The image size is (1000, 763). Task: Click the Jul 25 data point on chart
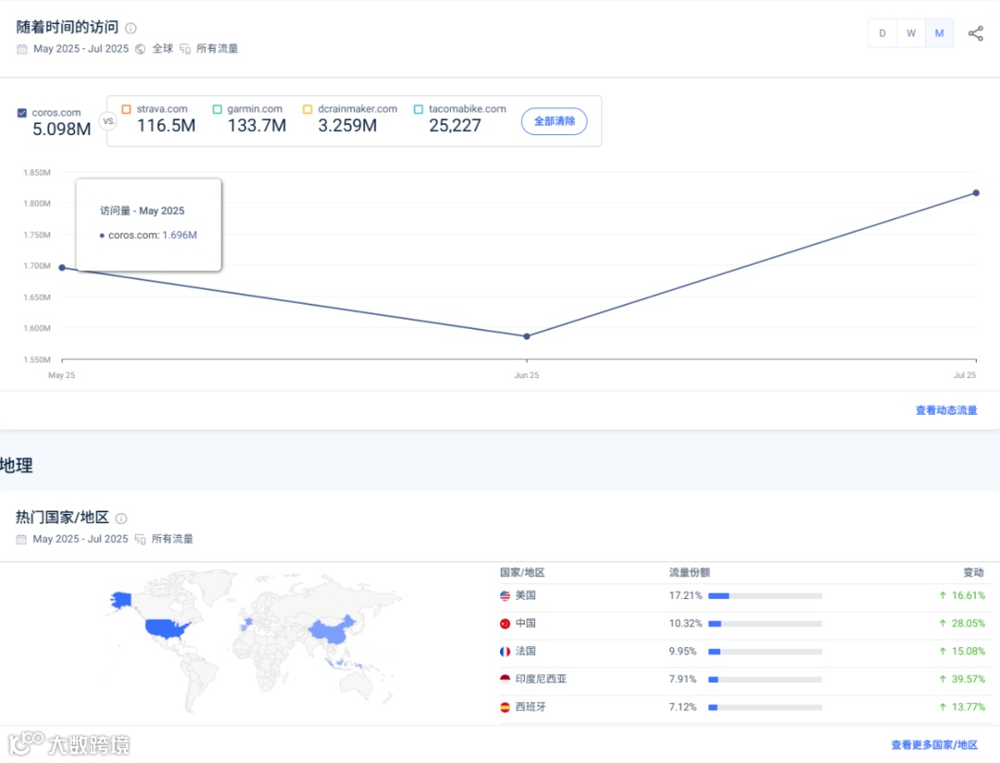(976, 193)
